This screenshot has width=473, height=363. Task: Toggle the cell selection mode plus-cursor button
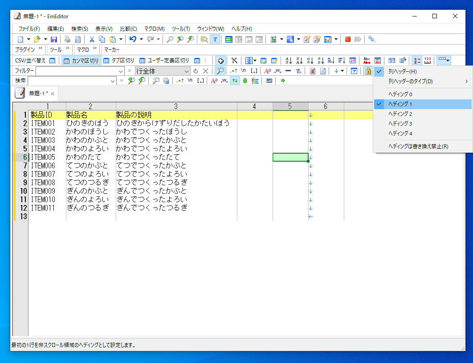click(x=220, y=61)
